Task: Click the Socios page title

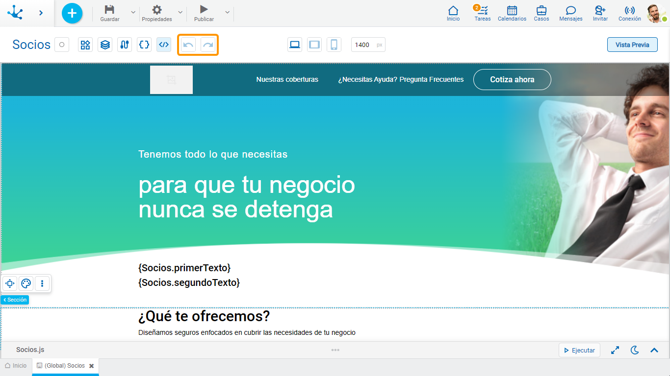Action: click(31, 45)
